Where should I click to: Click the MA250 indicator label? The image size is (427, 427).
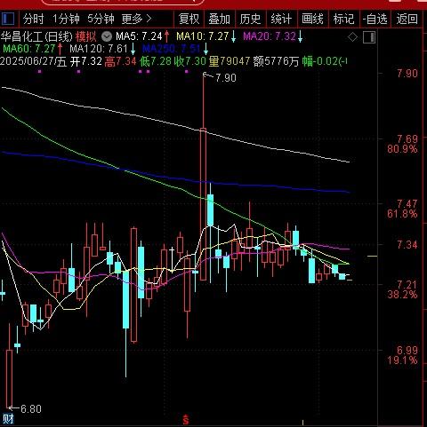172,49
